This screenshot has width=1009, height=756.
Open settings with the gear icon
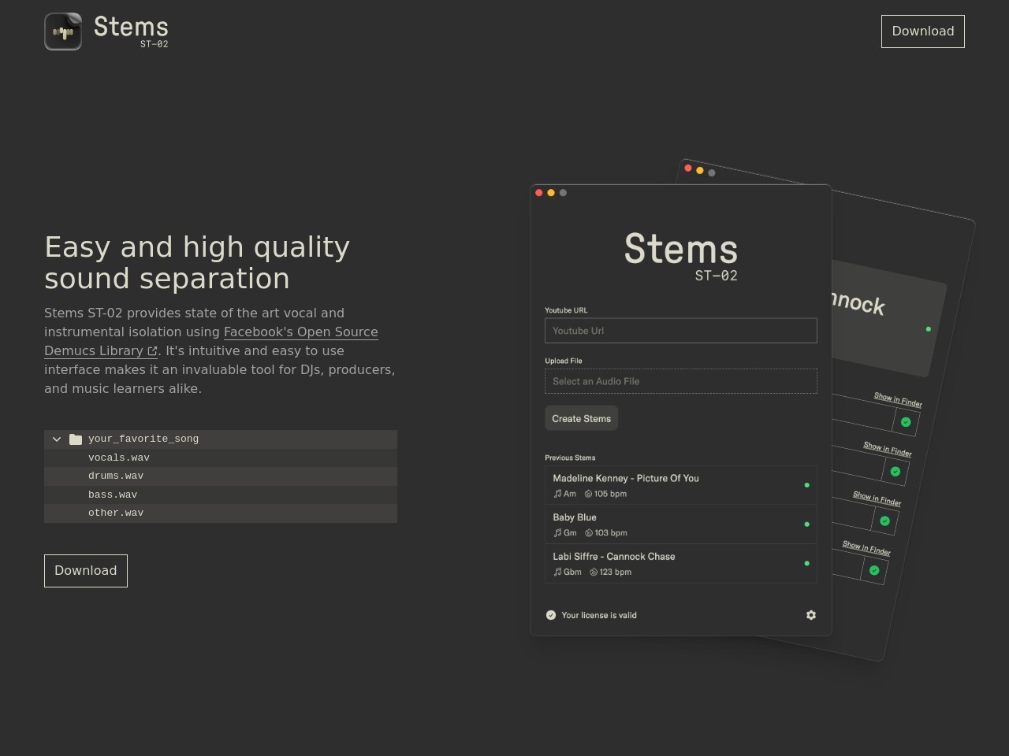pyautogui.click(x=811, y=615)
